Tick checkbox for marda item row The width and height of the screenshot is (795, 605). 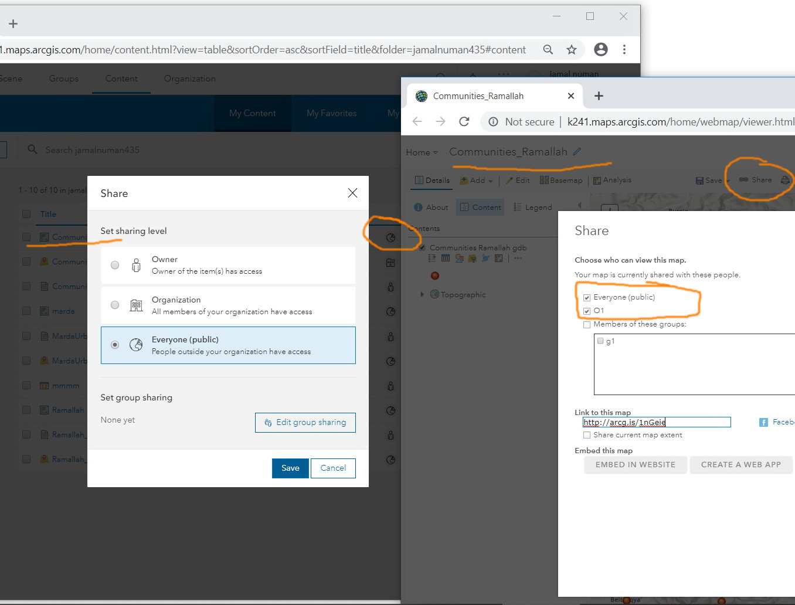(26, 311)
